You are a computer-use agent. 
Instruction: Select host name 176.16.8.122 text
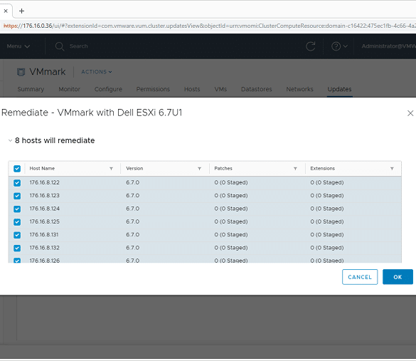(44, 183)
